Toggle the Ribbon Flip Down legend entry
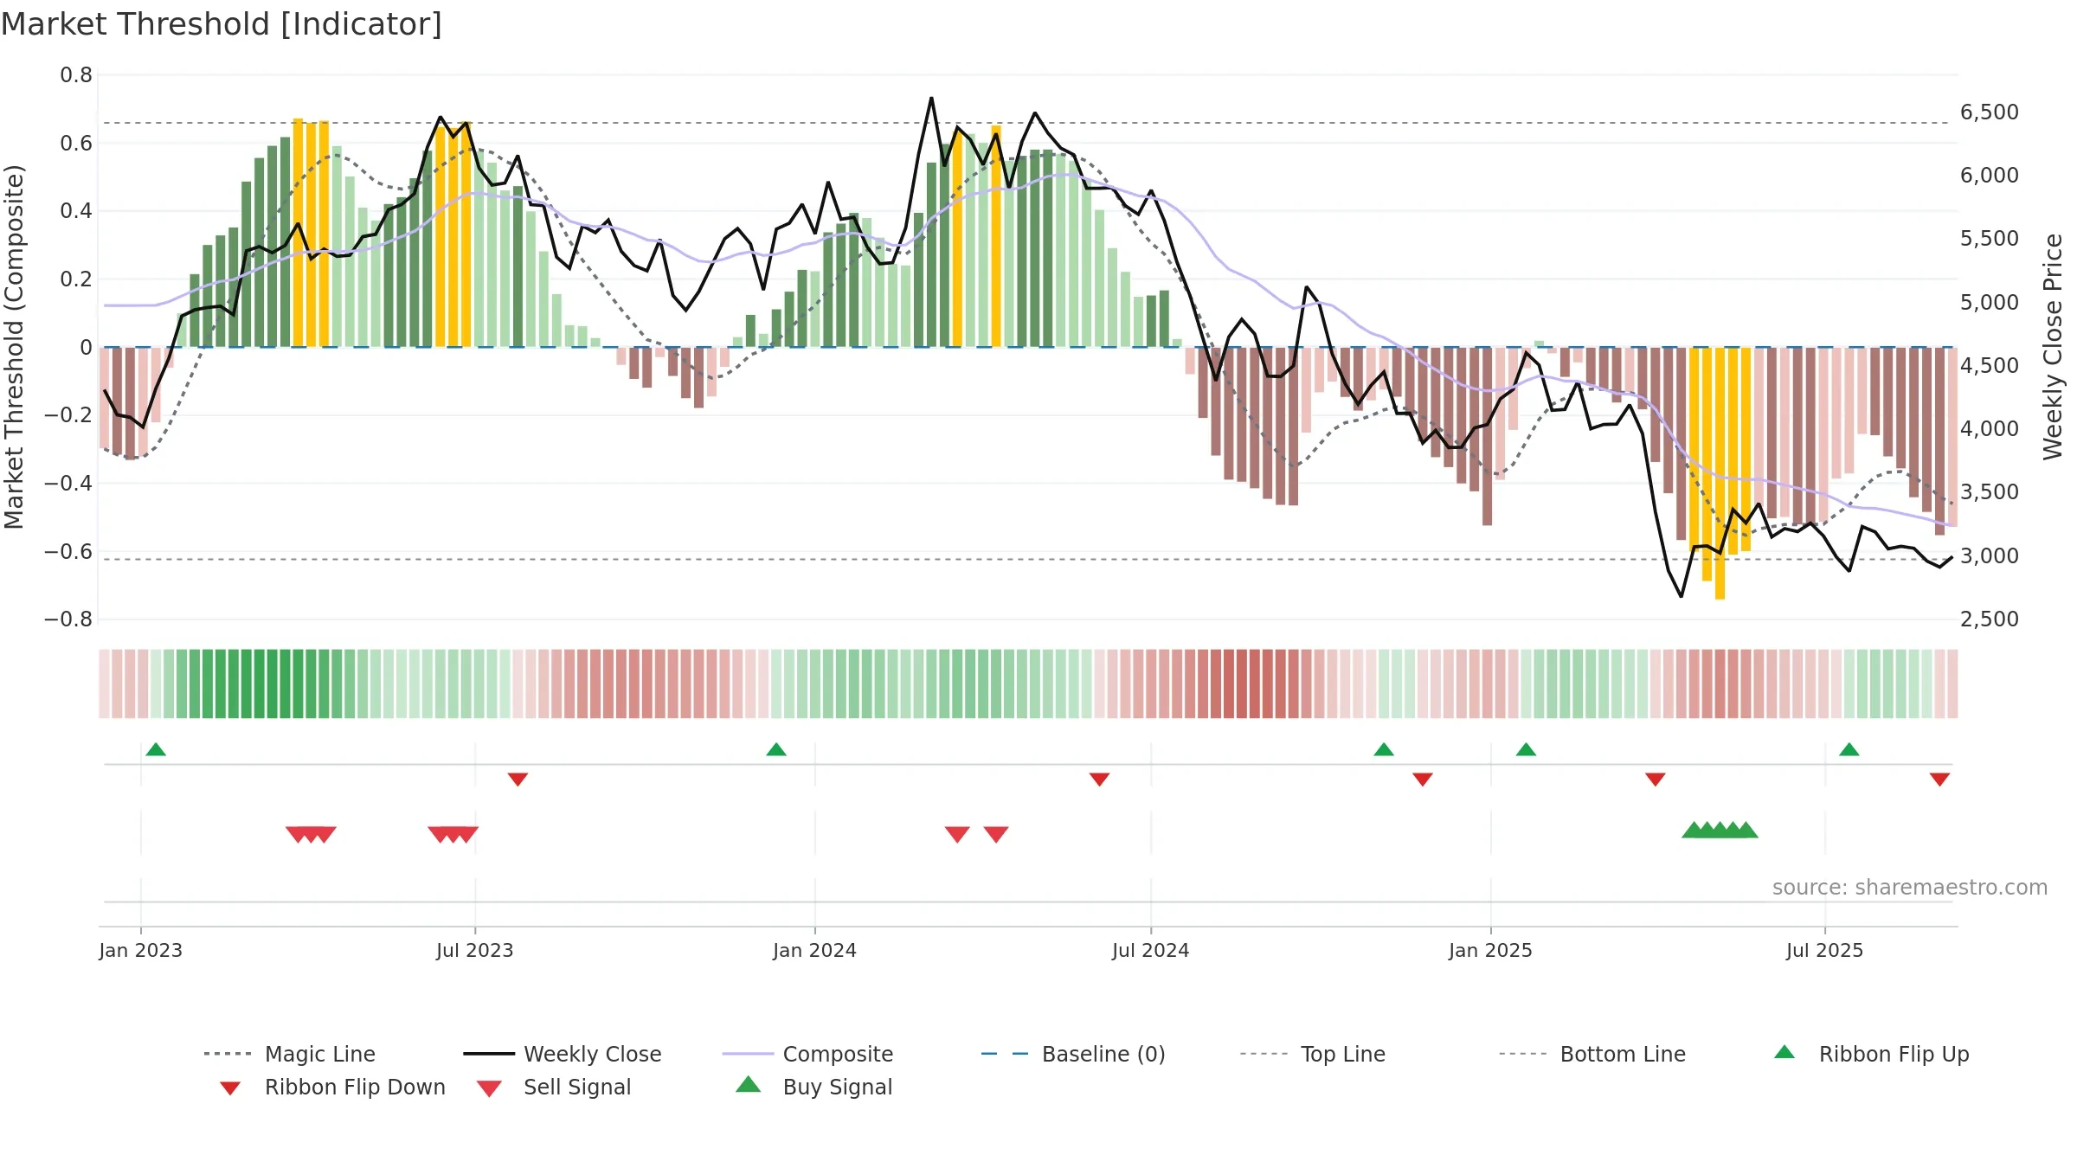This screenshot has height=1168, width=2077. click(332, 1087)
